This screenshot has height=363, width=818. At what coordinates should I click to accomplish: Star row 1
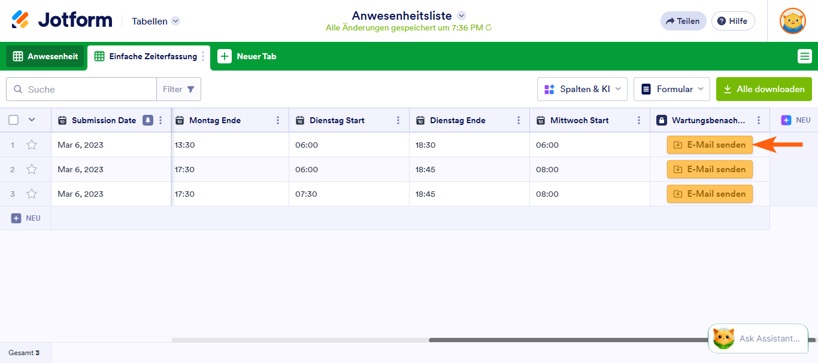tap(32, 145)
